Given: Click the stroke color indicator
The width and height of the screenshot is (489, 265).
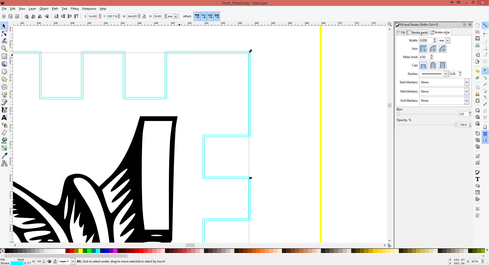Looking at the screenshot, I should pos(17,263).
